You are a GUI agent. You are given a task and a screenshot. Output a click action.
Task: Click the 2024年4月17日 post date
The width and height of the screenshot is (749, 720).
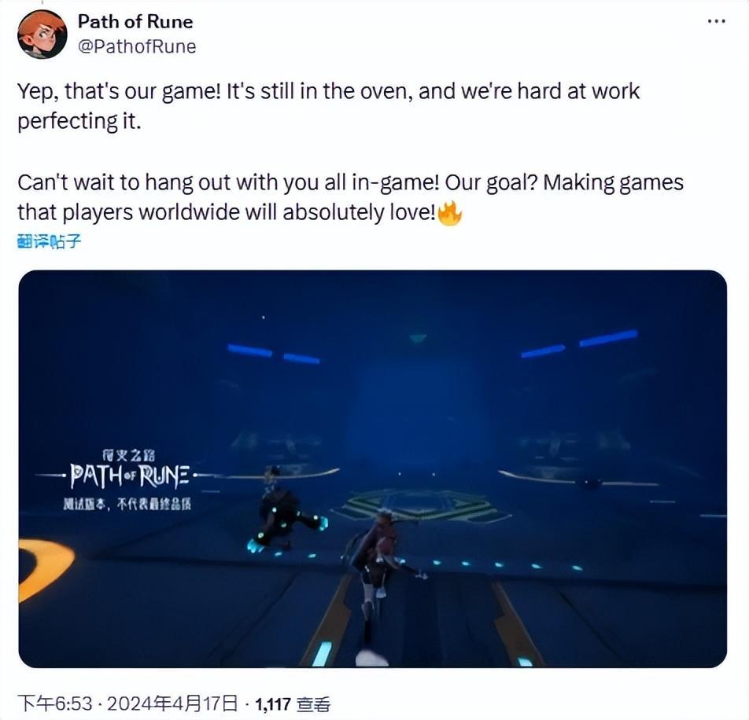coord(172,704)
